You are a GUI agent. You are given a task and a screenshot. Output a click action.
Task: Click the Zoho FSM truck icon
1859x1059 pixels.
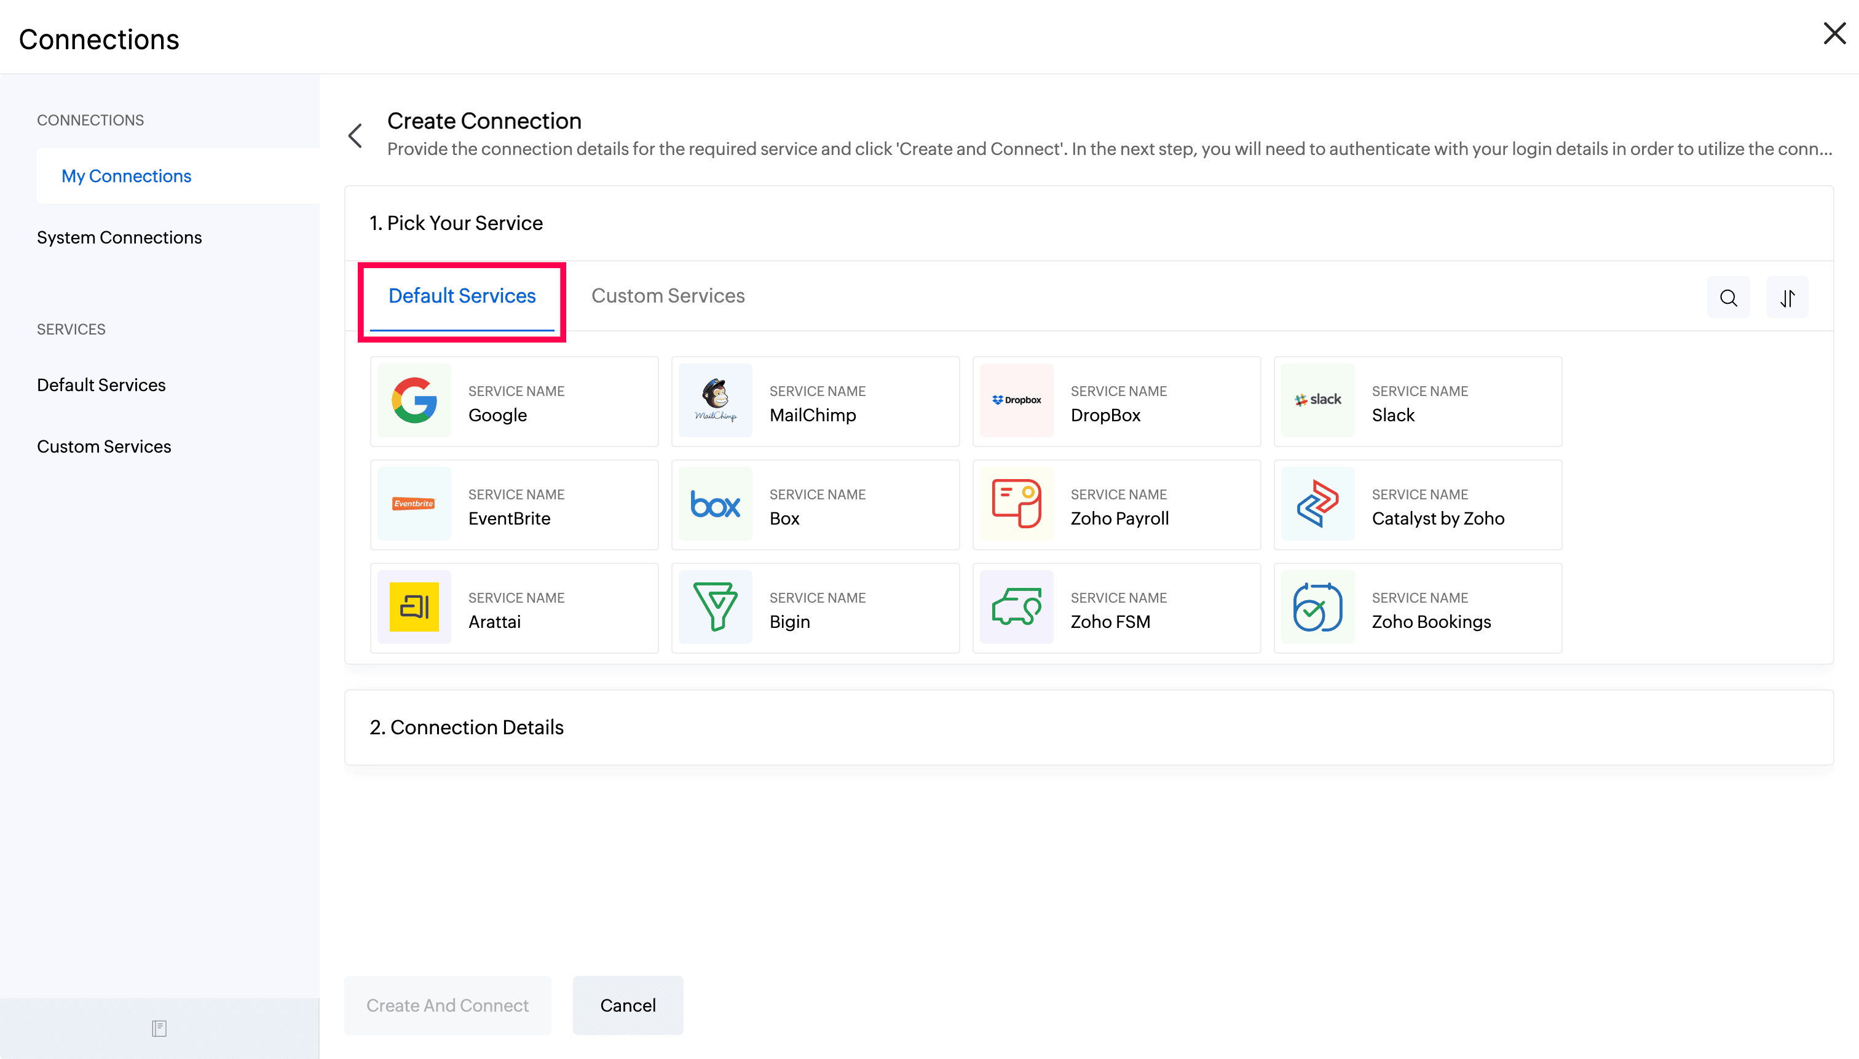(x=1016, y=606)
